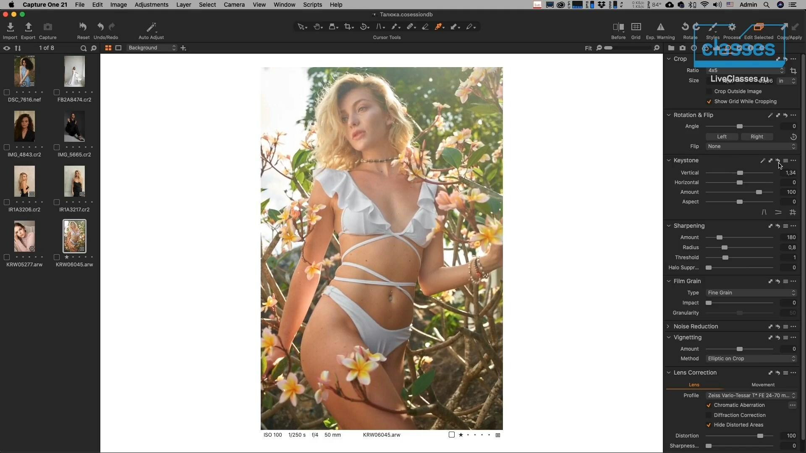Click the Reset adjustments icon

(x=83, y=27)
